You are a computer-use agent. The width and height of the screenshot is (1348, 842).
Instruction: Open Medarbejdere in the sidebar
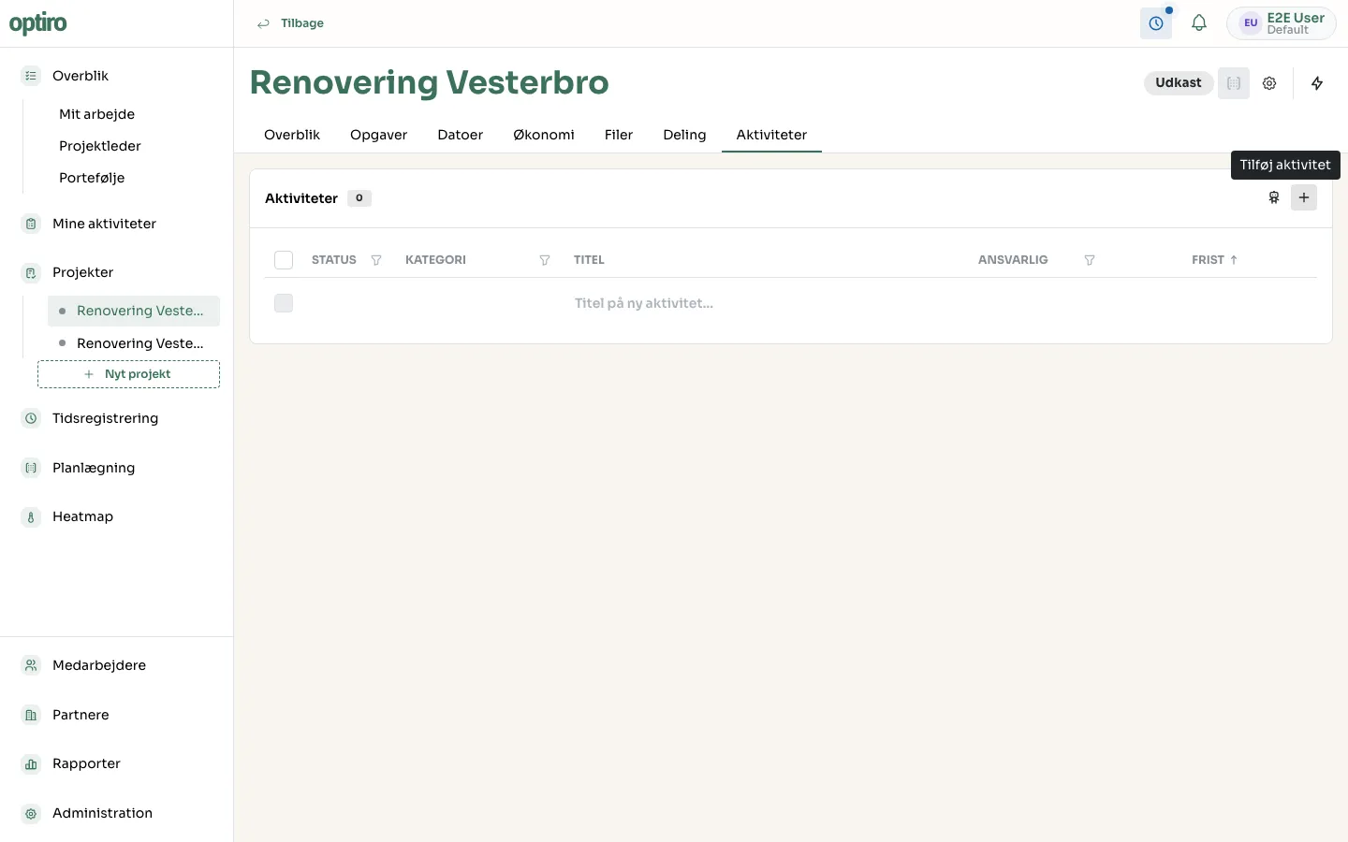99,665
